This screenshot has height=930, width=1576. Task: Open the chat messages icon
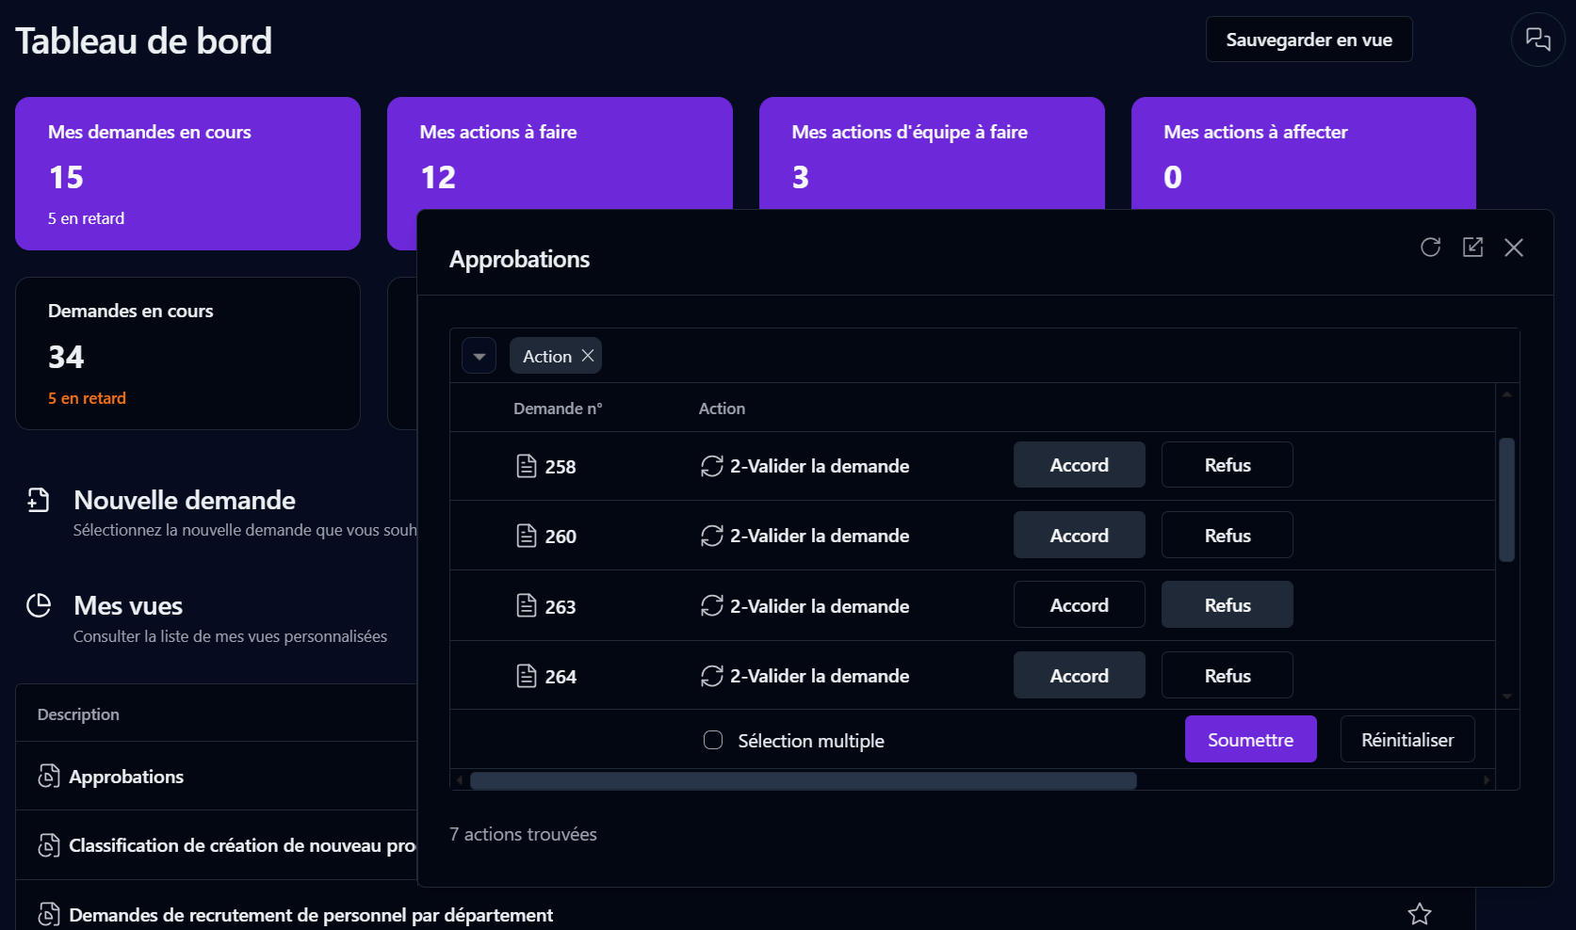click(1537, 40)
